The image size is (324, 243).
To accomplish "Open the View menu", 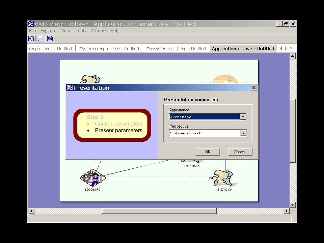I will (66, 31).
